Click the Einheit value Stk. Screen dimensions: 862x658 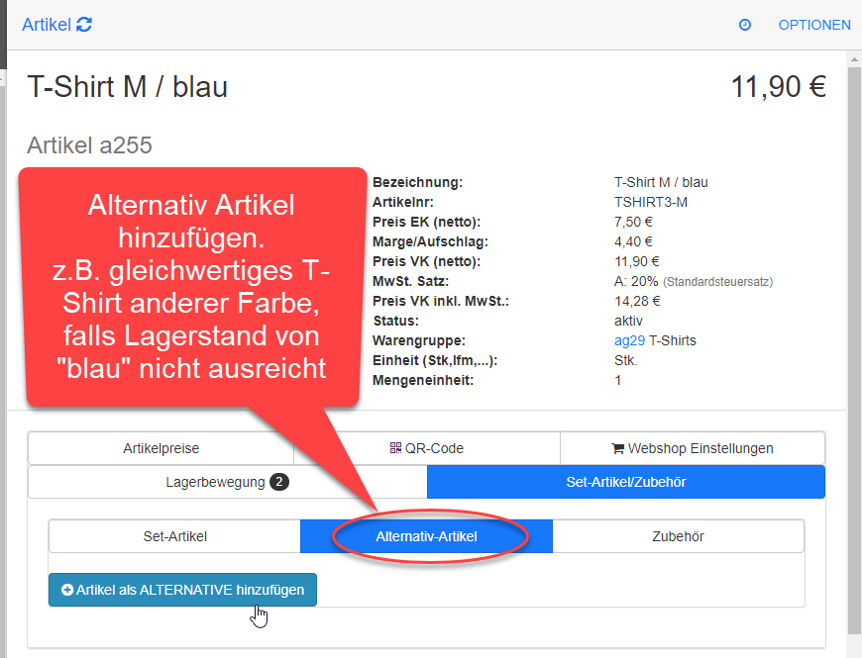click(x=625, y=360)
